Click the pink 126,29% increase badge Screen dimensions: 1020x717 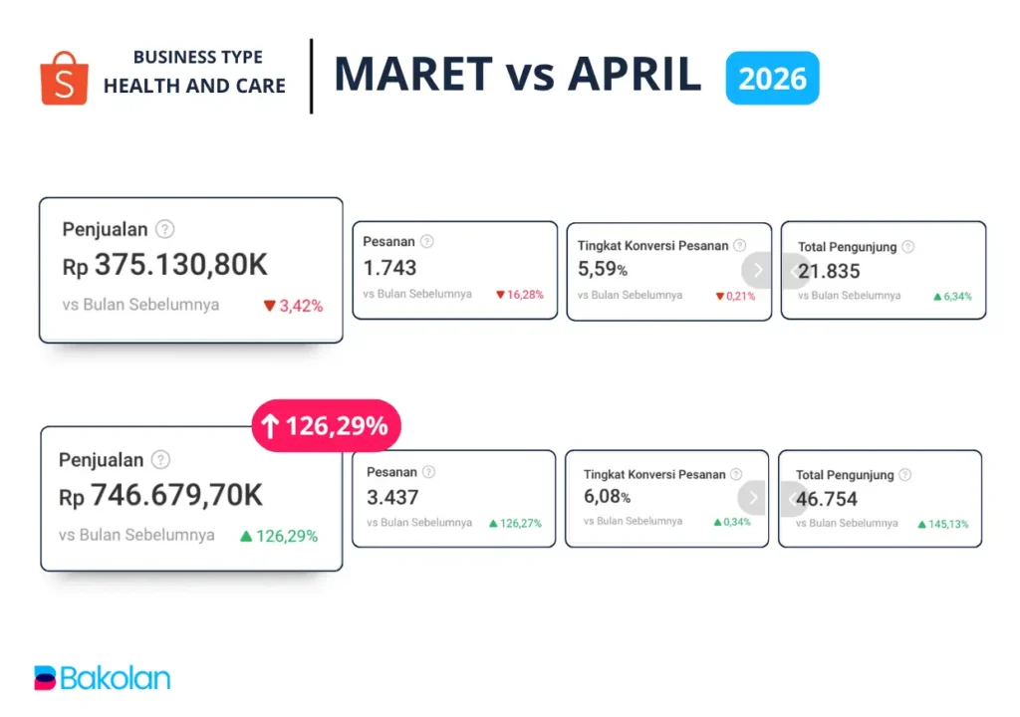pos(326,426)
